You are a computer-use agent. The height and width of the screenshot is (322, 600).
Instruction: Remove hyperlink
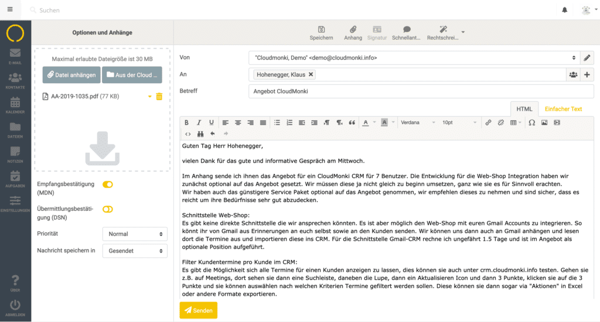point(500,123)
